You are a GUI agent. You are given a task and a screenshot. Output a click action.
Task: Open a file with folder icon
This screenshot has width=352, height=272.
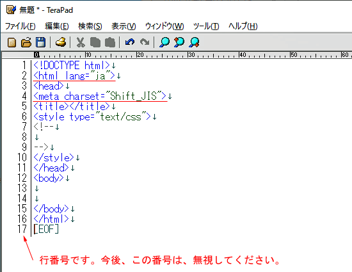(26, 42)
